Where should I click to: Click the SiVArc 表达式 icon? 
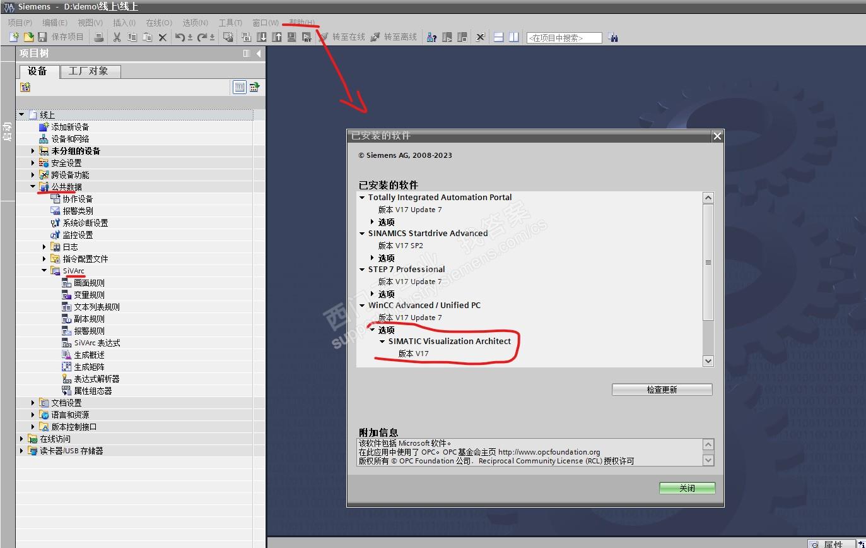pos(66,343)
